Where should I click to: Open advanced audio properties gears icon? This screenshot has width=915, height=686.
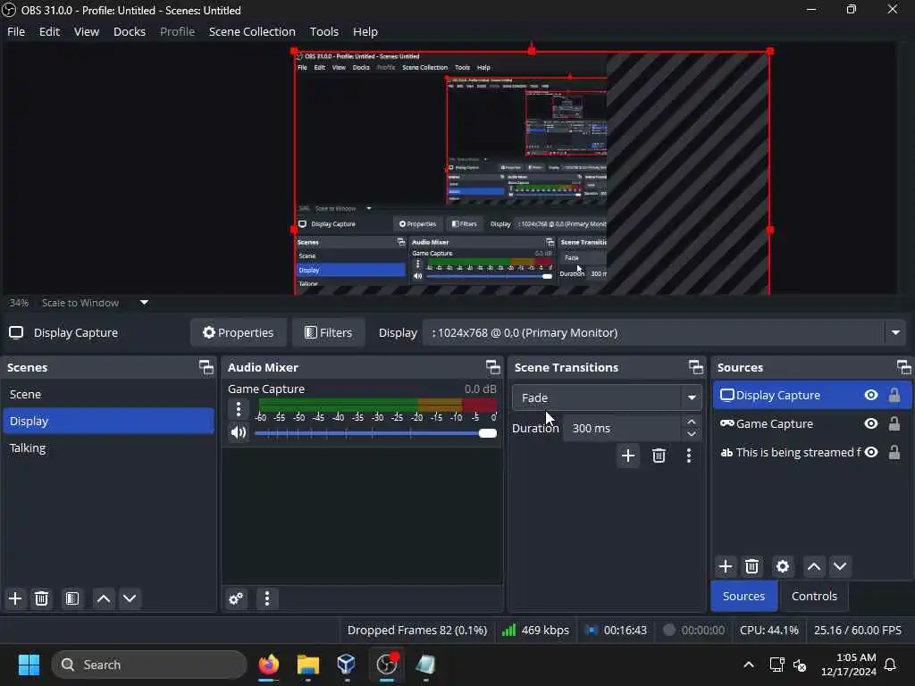(x=236, y=598)
